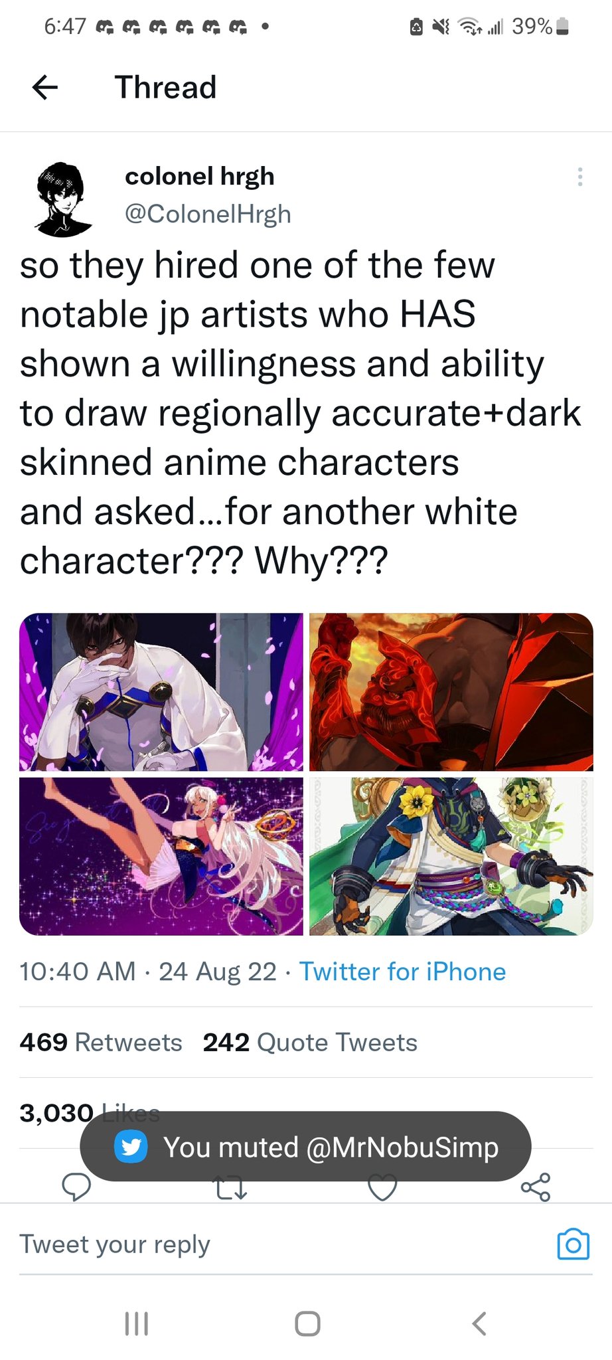Tap the share icon
This screenshot has width=612, height=1360.
[x=536, y=1187]
